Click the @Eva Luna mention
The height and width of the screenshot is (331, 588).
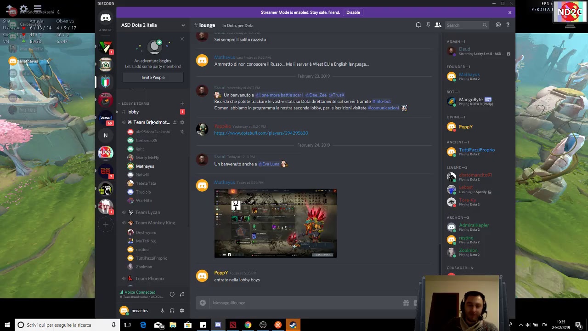(x=269, y=164)
